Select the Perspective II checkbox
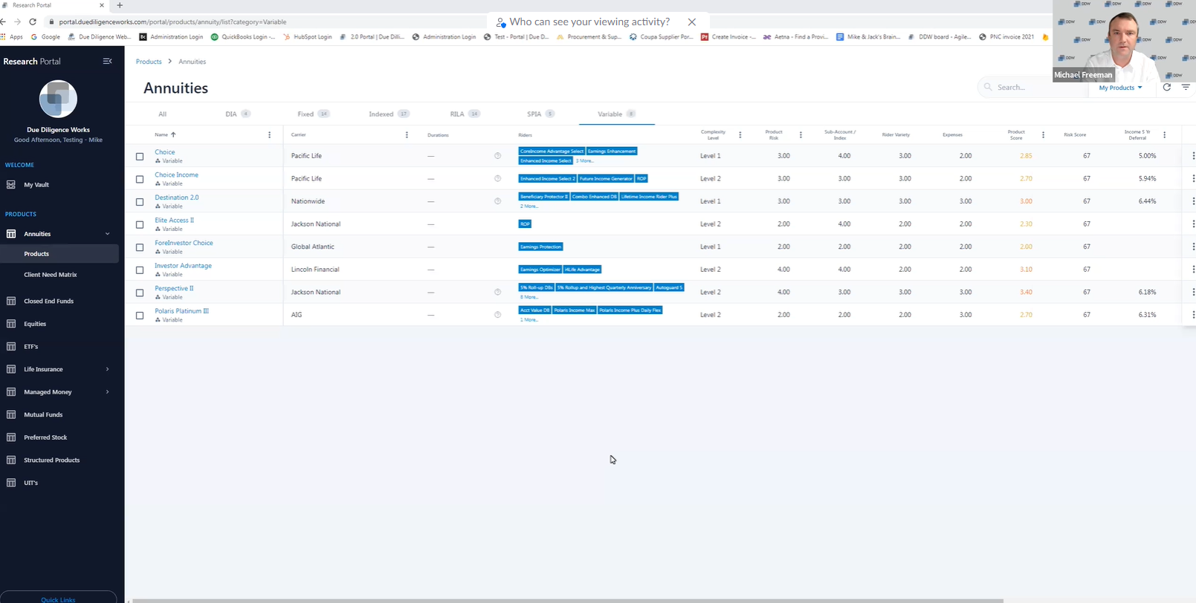Viewport: 1196px width, 603px height. (x=140, y=293)
